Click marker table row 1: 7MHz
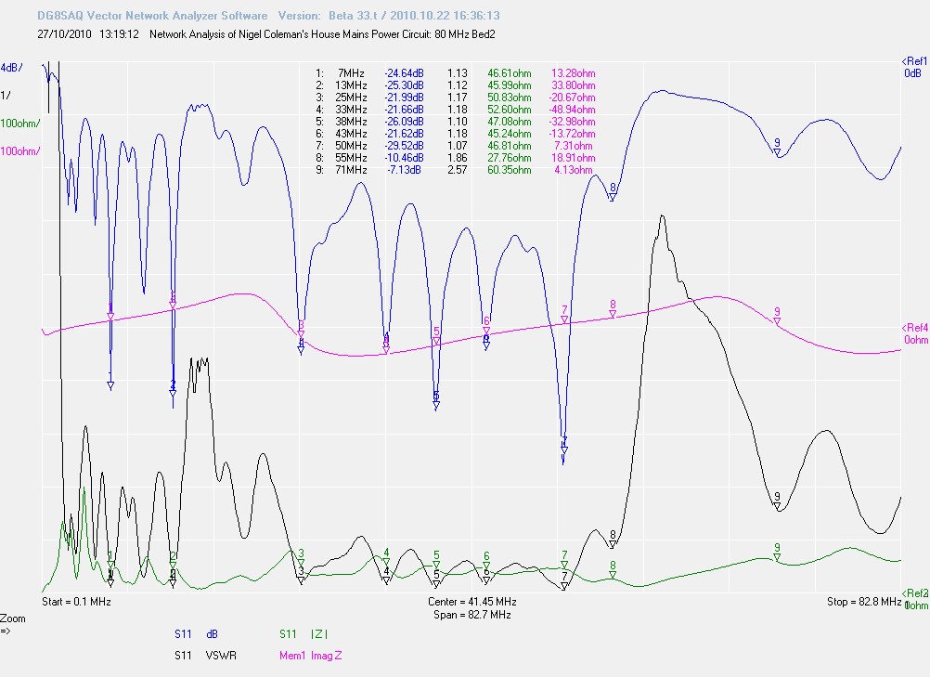Screen dimensions: 930x677 coord(455,73)
